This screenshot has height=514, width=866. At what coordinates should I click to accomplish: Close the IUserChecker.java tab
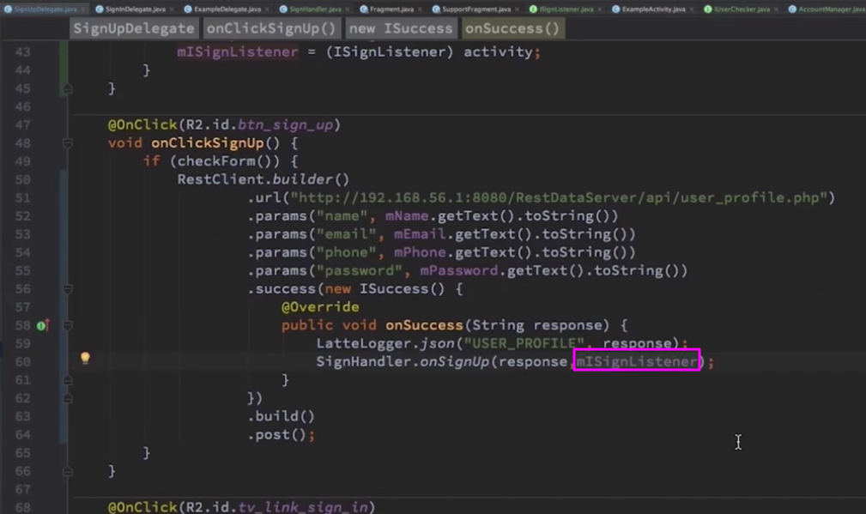click(x=776, y=9)
